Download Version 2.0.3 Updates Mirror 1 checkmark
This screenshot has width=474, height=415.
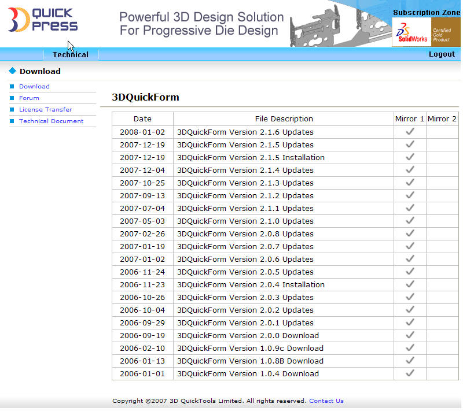pos(410,297)
